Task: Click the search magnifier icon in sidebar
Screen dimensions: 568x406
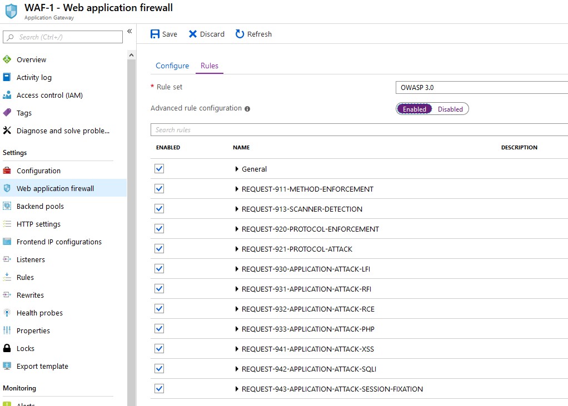Action: point(11,37)
